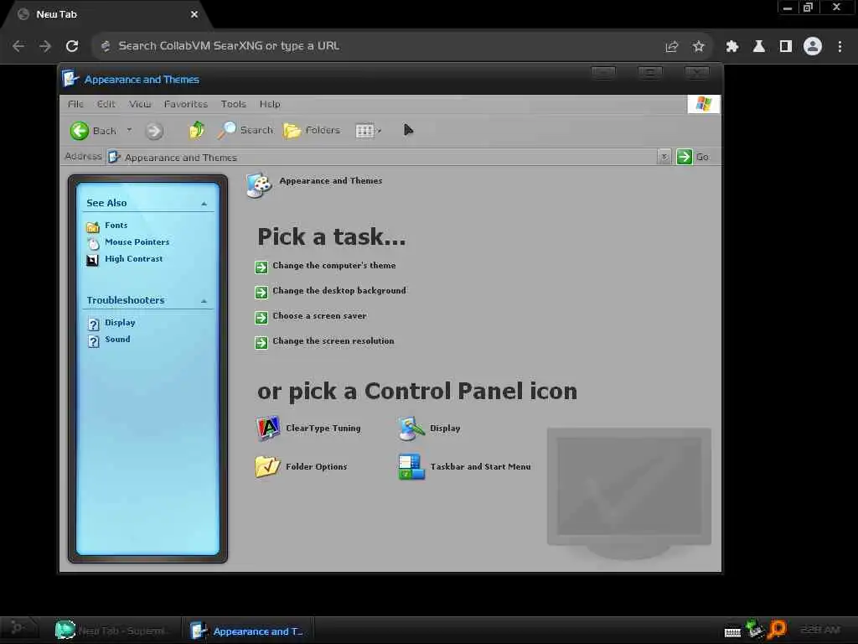Click the green Go arrow button
This screenshot has width=858, height=644.
[x=684, y=157]
